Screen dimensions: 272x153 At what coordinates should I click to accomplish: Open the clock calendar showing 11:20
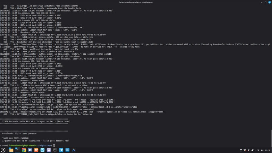(267, 150)
